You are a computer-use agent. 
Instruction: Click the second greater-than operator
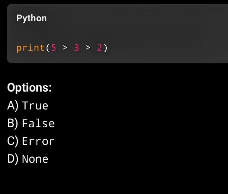point(88,48)
